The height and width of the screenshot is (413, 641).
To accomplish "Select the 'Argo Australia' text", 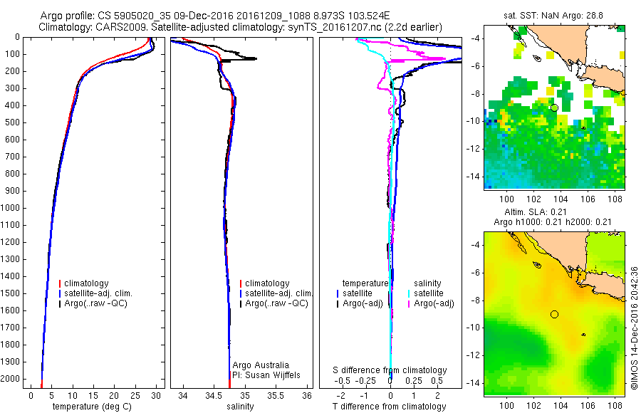I will click(x=261, y=365).
